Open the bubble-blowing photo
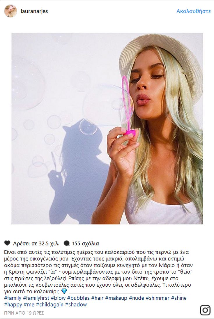 tap(107, 128)
